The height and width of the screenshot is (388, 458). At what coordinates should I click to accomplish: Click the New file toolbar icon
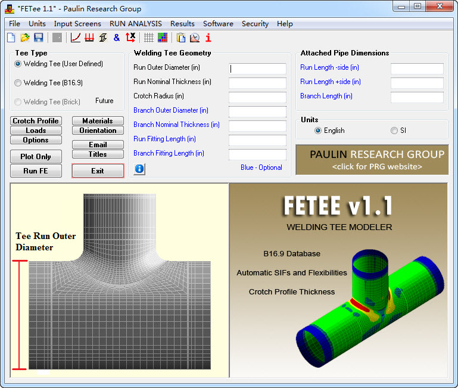tap(11, 38)
